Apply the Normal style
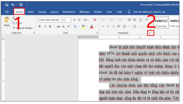The width and height of the screenshot is (183, 104). [x=161, y=22]
